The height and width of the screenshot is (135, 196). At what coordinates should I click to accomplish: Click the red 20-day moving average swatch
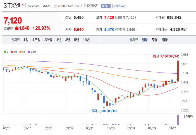(12, 52)
